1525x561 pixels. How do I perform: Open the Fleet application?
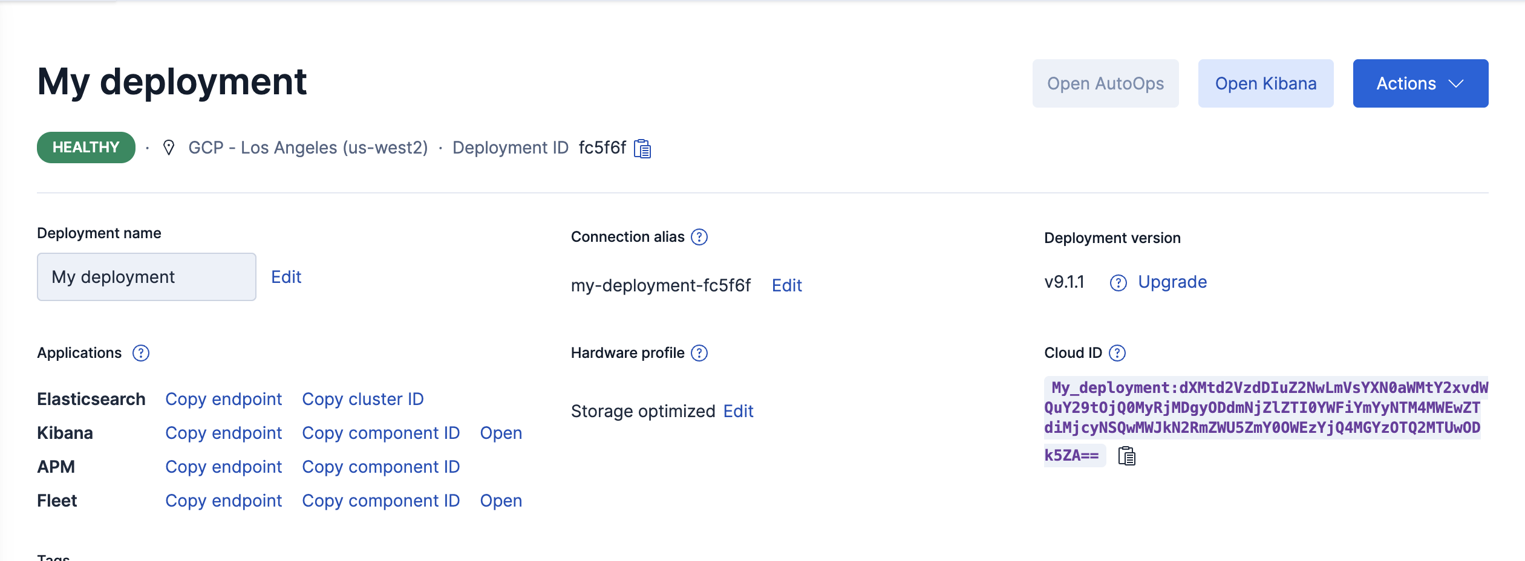coord(501,501)
